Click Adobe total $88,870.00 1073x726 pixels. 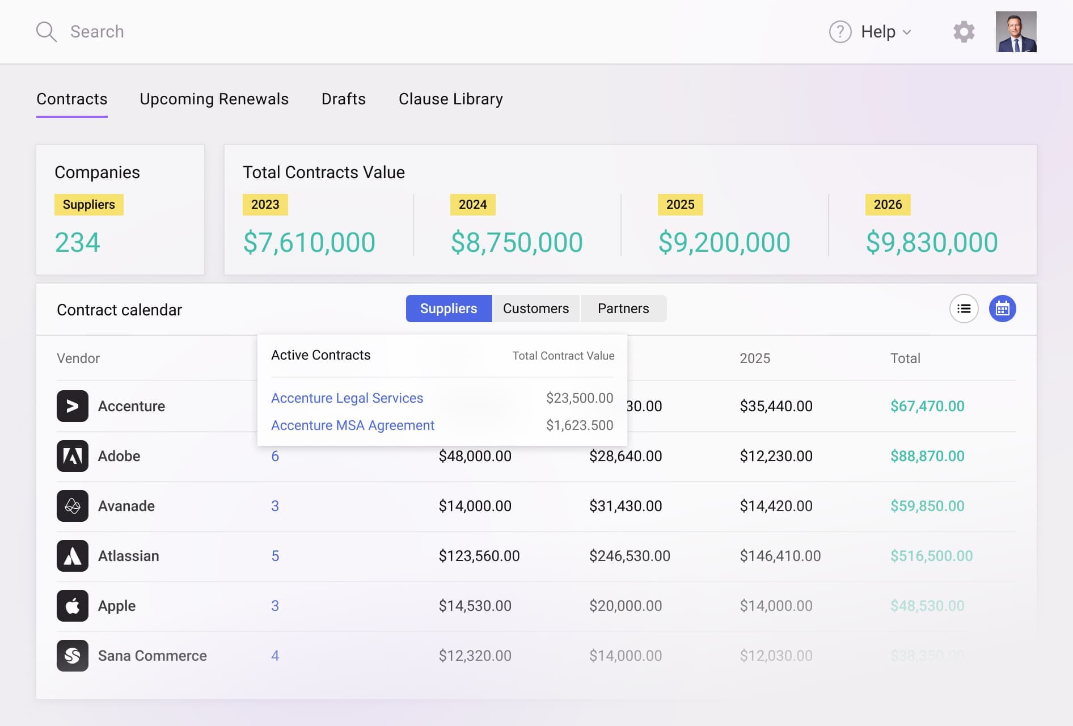[x=927, y=456]
